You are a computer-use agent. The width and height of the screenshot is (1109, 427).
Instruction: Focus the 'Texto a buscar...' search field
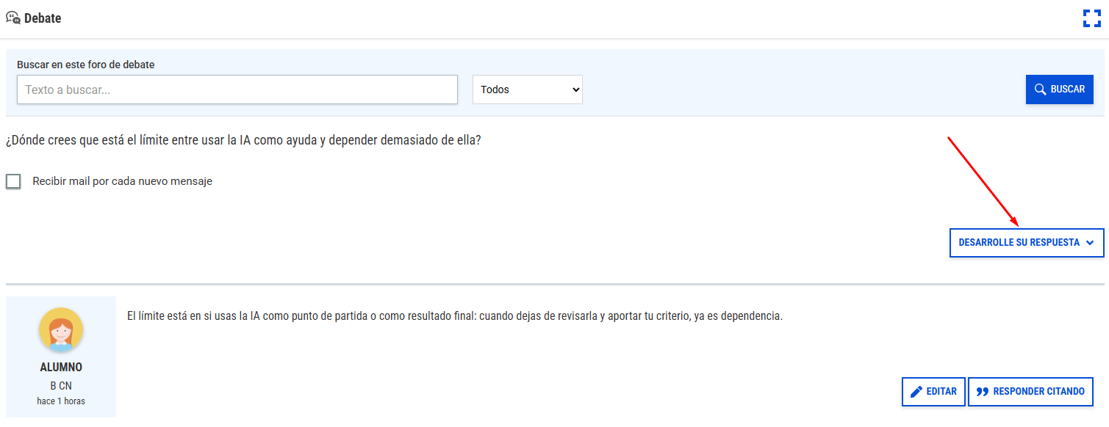tap(237, 90)
